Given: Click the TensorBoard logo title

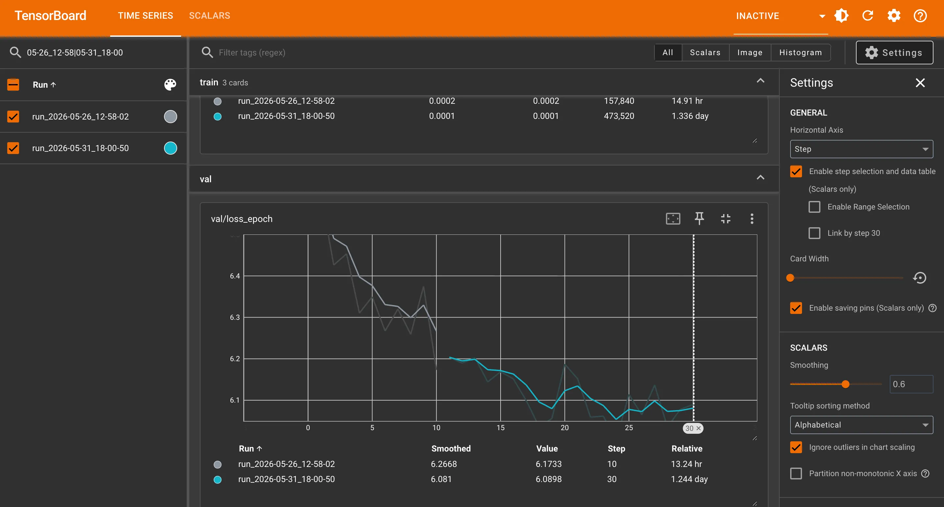Looking at the screenshot, I should point(50,16).
